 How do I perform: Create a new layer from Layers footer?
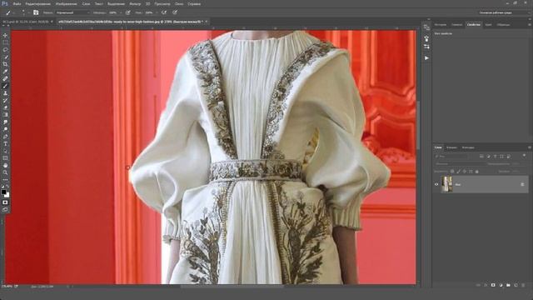[516, 285]
